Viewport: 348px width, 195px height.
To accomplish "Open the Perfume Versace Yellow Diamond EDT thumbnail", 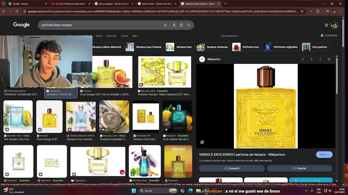I will point(164,72).
